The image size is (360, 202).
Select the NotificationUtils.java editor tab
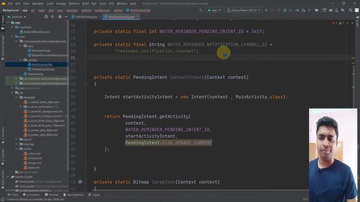(x=121, y=17)
